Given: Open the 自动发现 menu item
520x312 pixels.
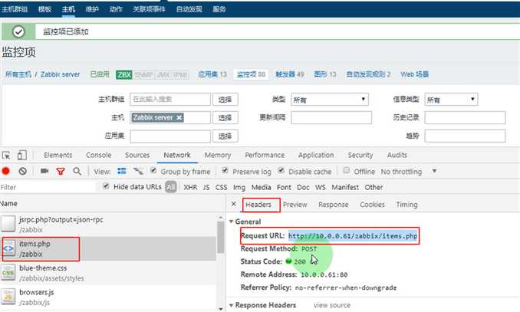Looking at the screenshot, I should pyautogui.click(x=189, y=9).
